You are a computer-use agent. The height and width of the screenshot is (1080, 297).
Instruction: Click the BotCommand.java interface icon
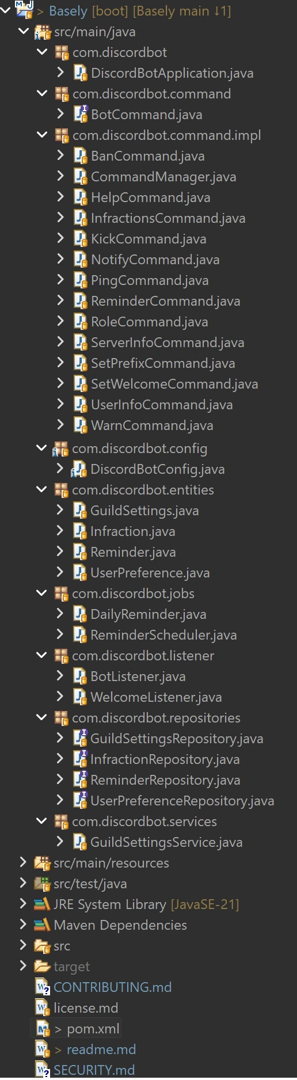pyautogui.click(x=80, y=115)
